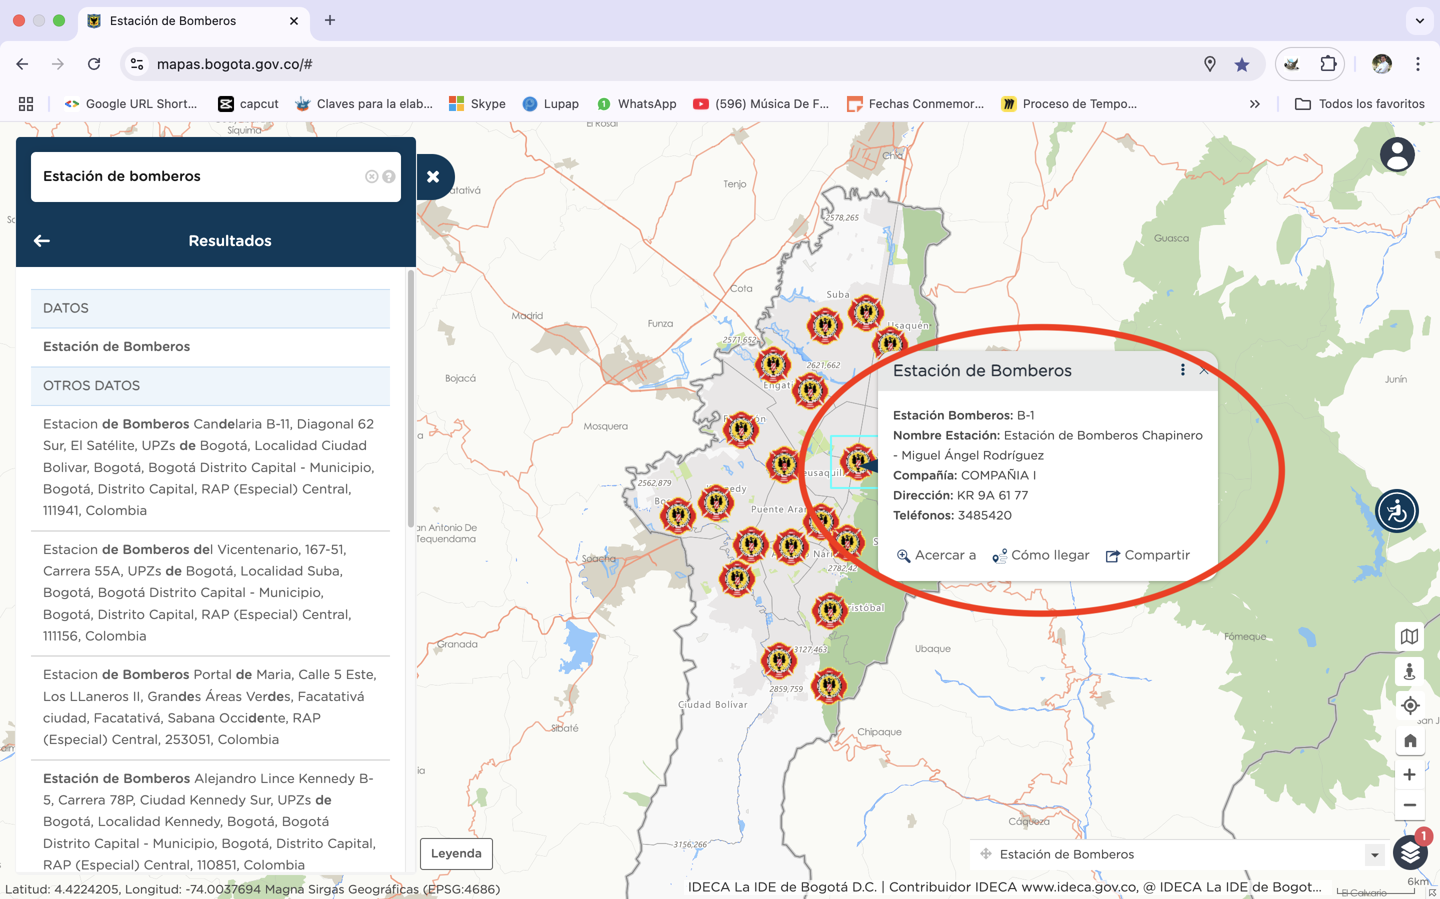Open the Chrome apps grid shortcut
This screenshot has height=899, width=1440.
click(26, 104)
